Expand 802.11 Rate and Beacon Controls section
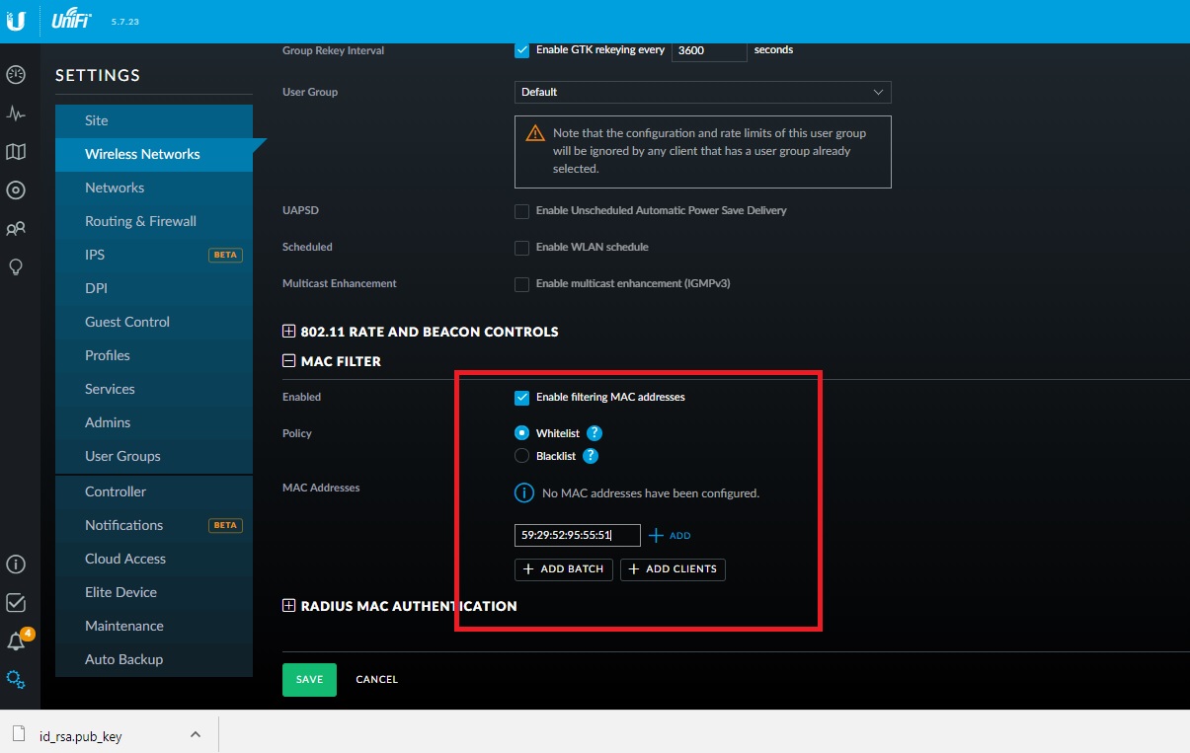The width and height of the screenshot is (1190, 753). (289, 332)
